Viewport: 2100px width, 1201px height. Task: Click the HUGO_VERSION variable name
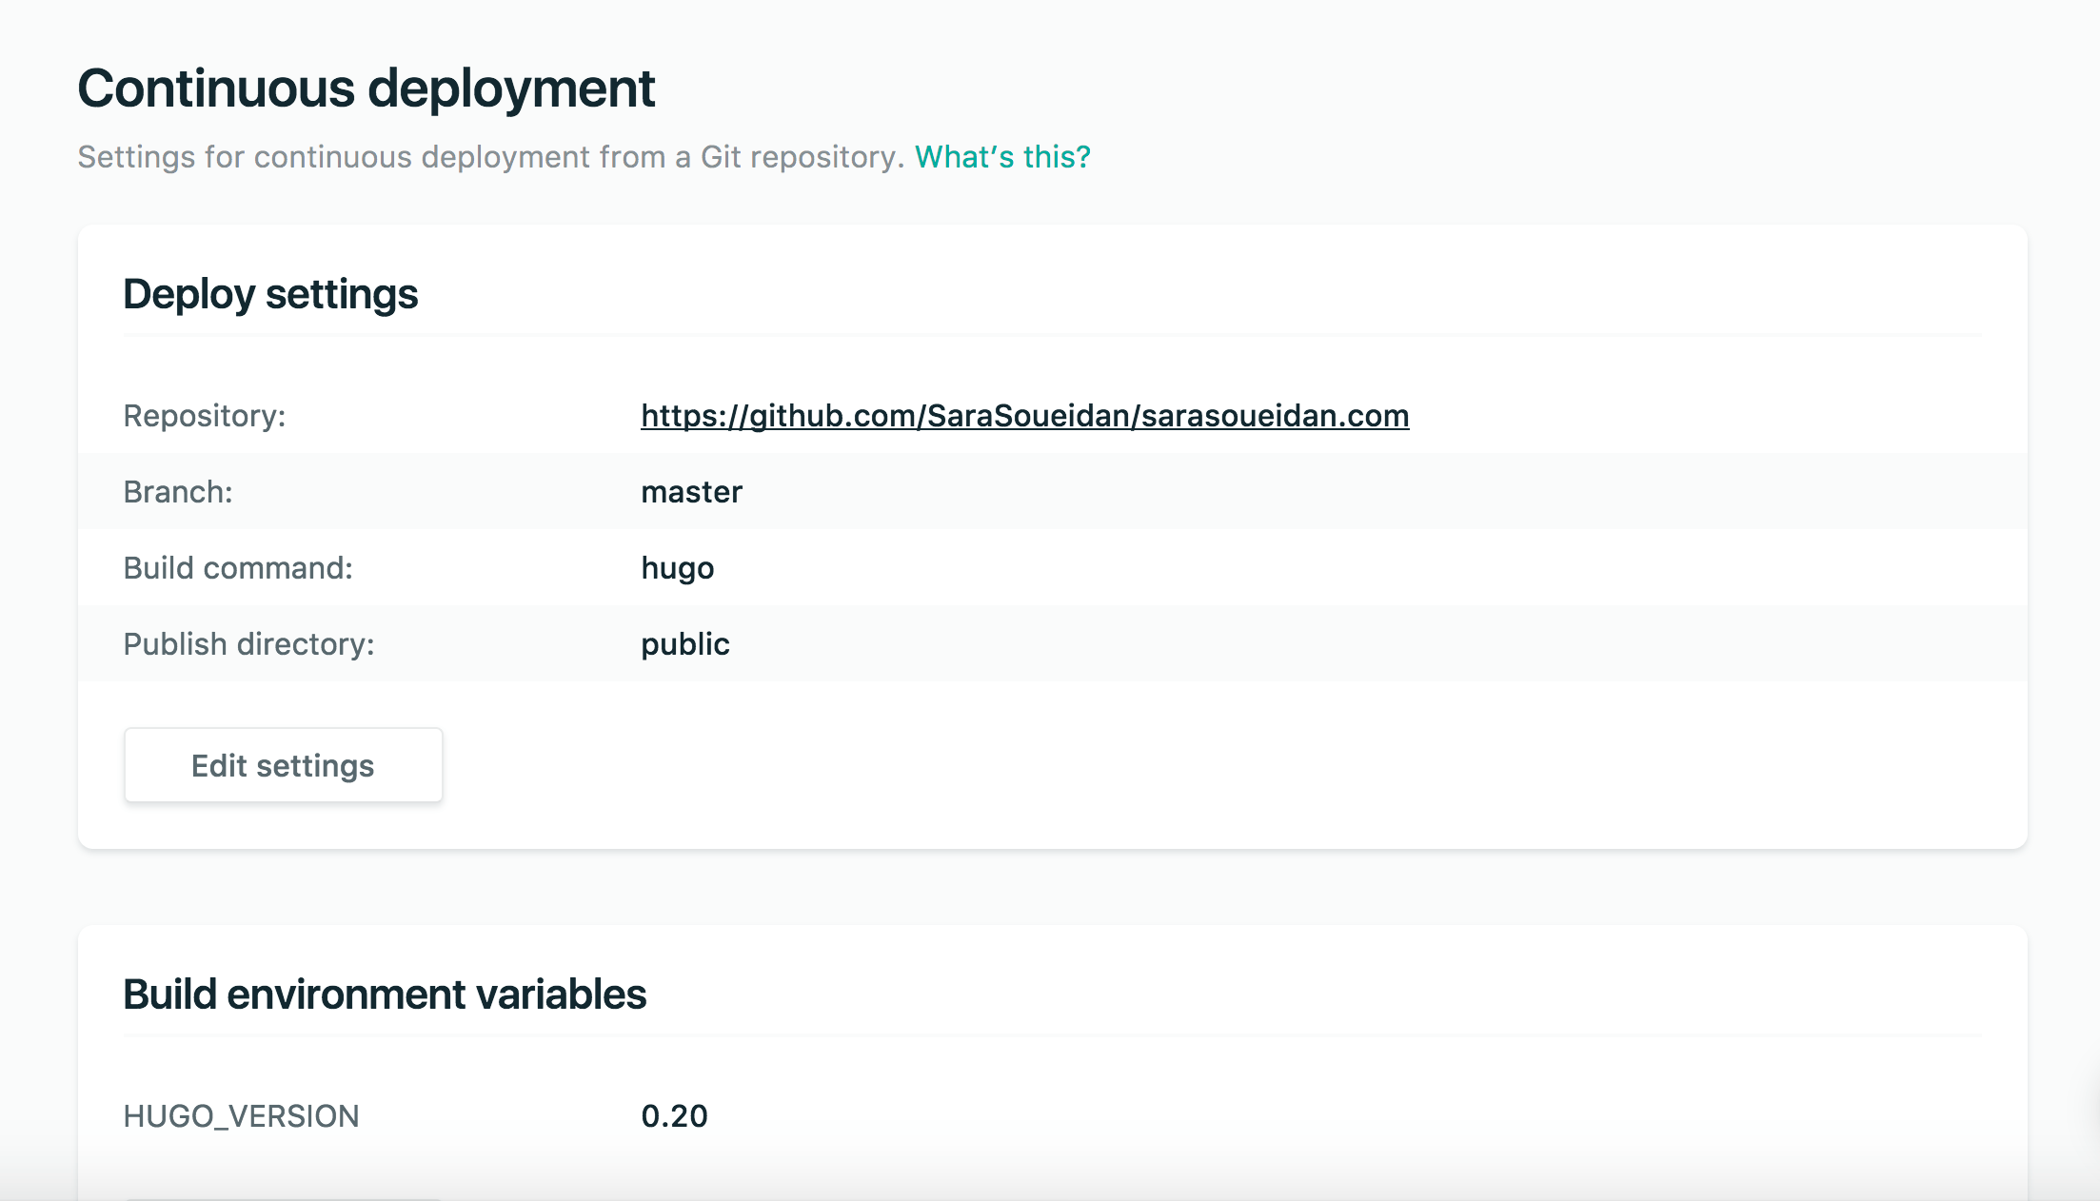click(241, 1116)
